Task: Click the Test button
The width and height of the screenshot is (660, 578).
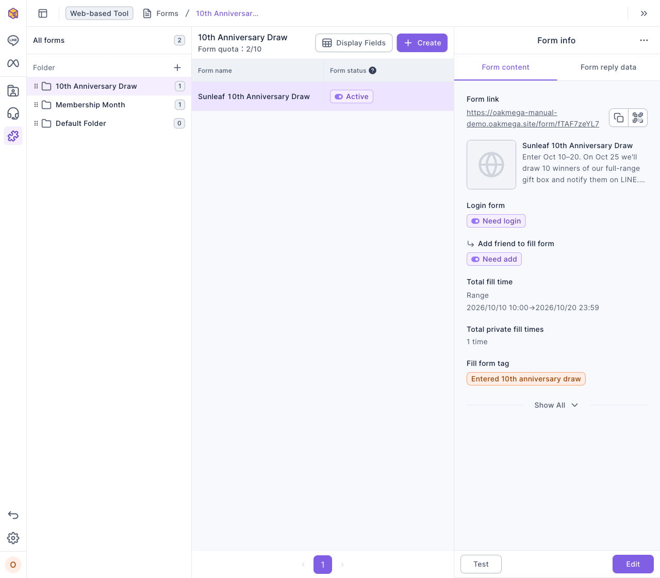Action: tap(481, 564)
